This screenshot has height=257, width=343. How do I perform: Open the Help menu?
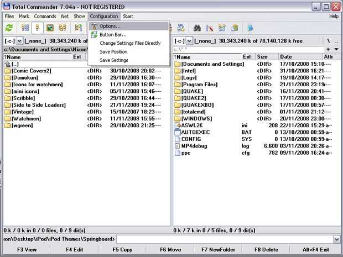(334, 16)
